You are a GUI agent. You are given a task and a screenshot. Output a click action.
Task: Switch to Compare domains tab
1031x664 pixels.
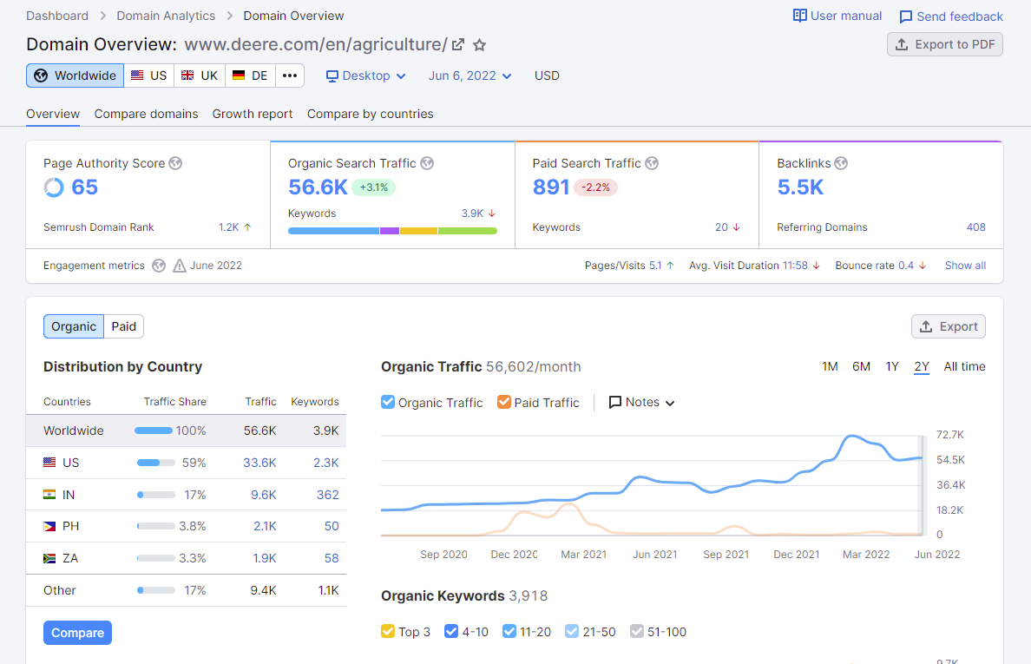coord(146,114)
